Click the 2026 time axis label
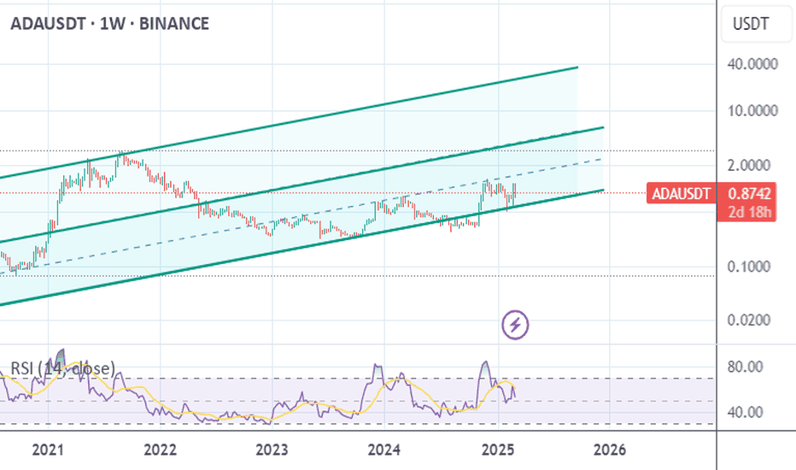Viewport: 796px width, 470px height. pyautogui.click(x=610, y=449)
